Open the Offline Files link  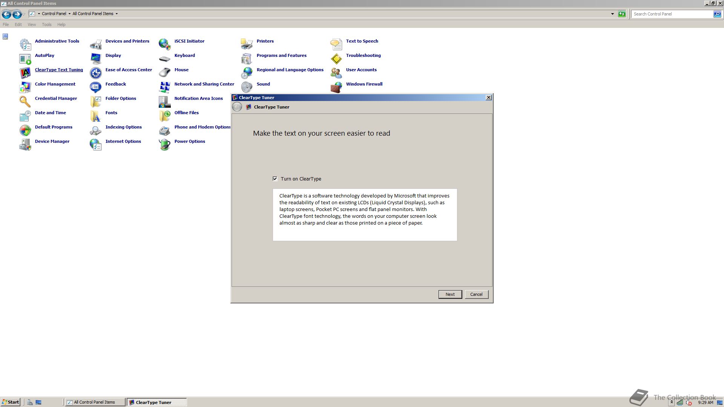(186, 113)
